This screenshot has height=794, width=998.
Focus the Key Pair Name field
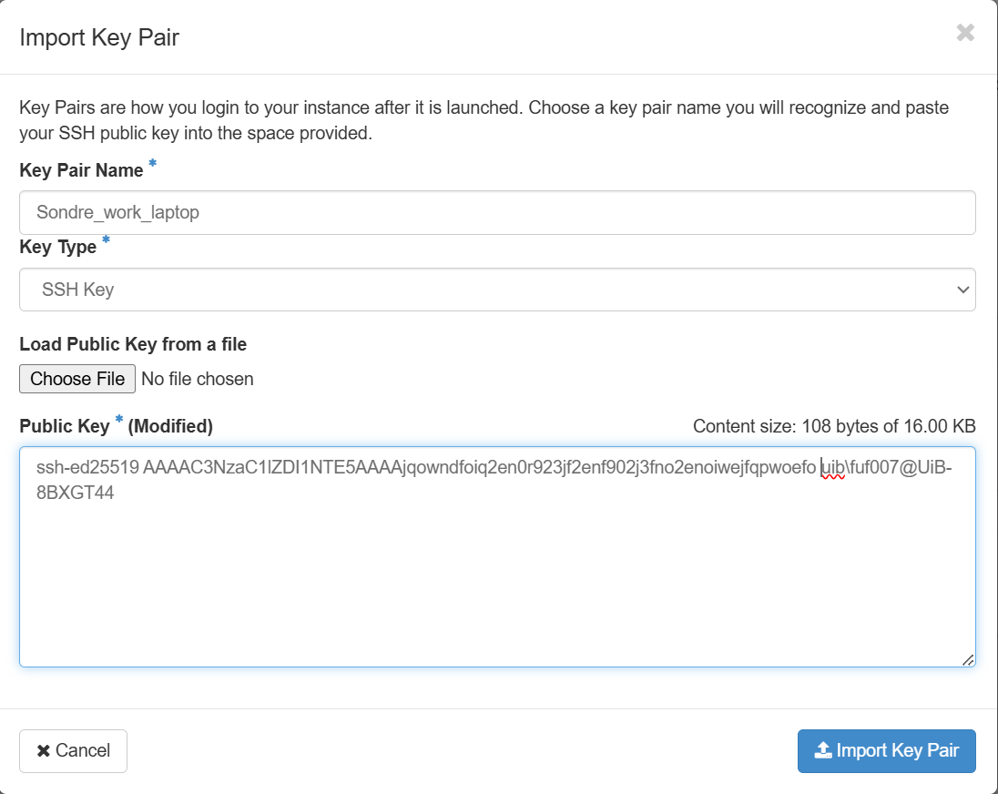497,213
